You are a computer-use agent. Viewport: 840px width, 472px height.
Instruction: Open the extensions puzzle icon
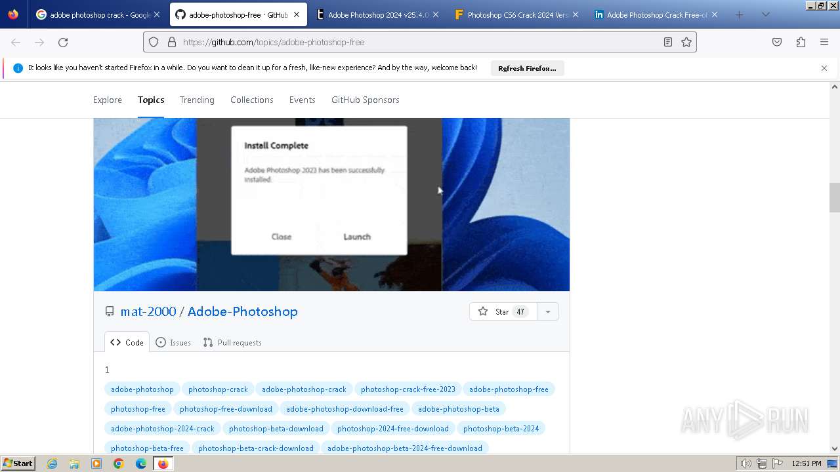(x=801, y=42)
